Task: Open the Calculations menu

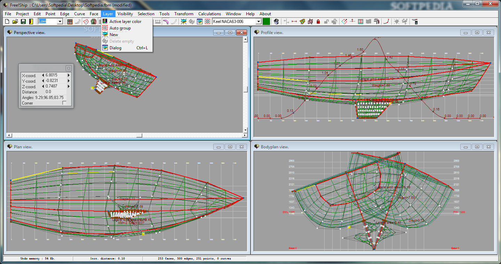Action: (x=209, y=14)
